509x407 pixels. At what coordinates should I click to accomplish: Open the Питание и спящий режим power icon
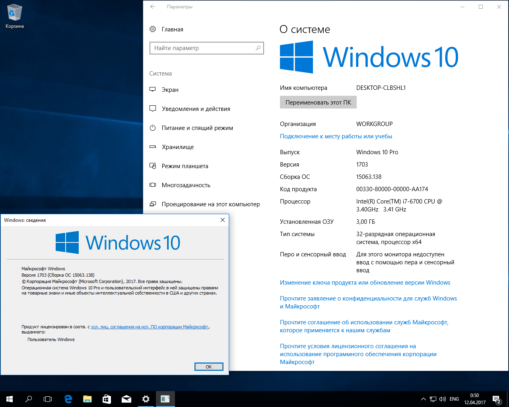point(153,128)
